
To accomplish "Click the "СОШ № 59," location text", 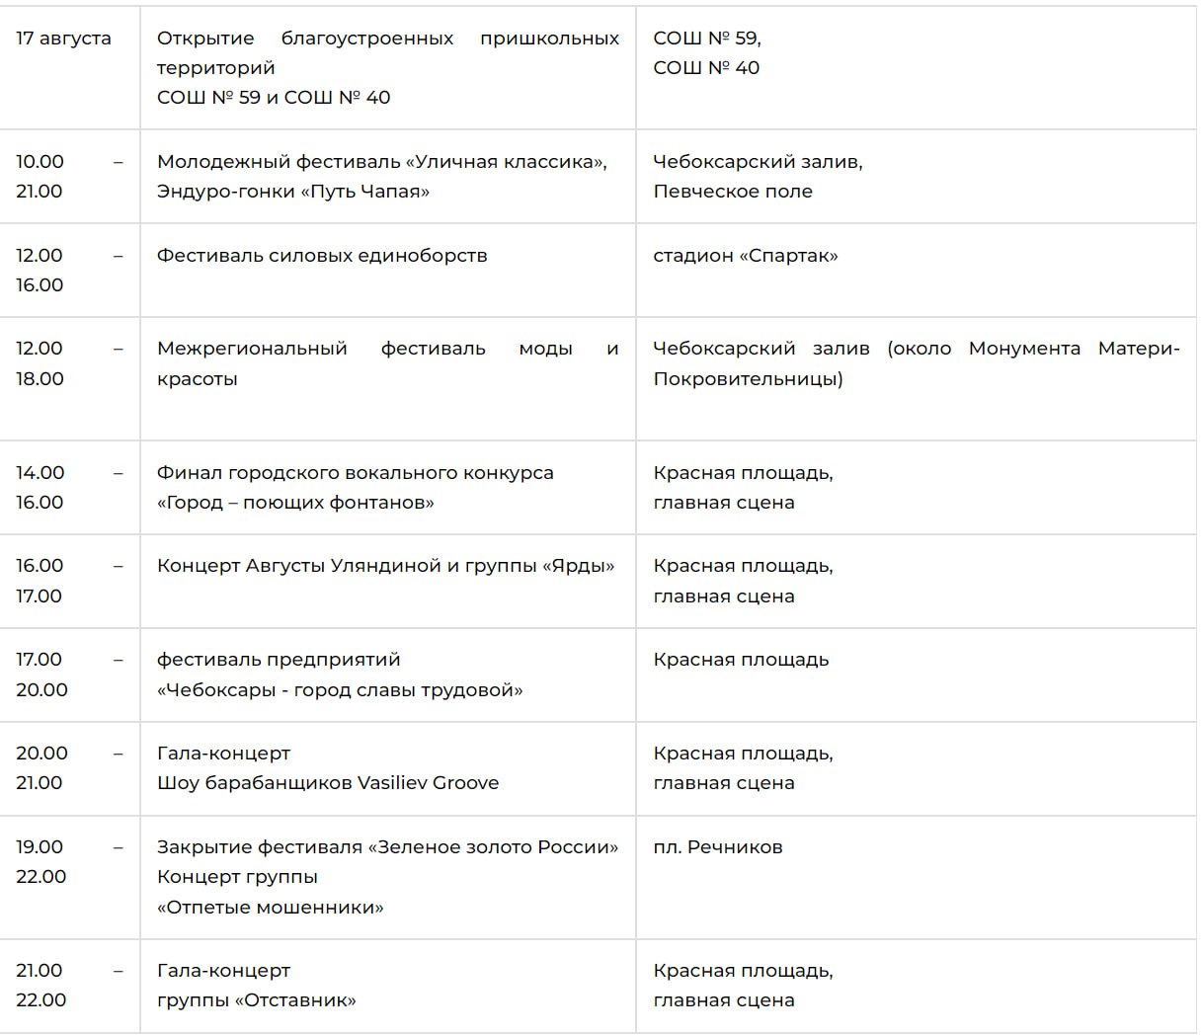I will (706, 39).
